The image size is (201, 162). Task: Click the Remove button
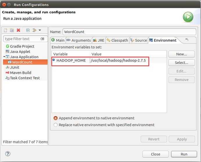182,80
